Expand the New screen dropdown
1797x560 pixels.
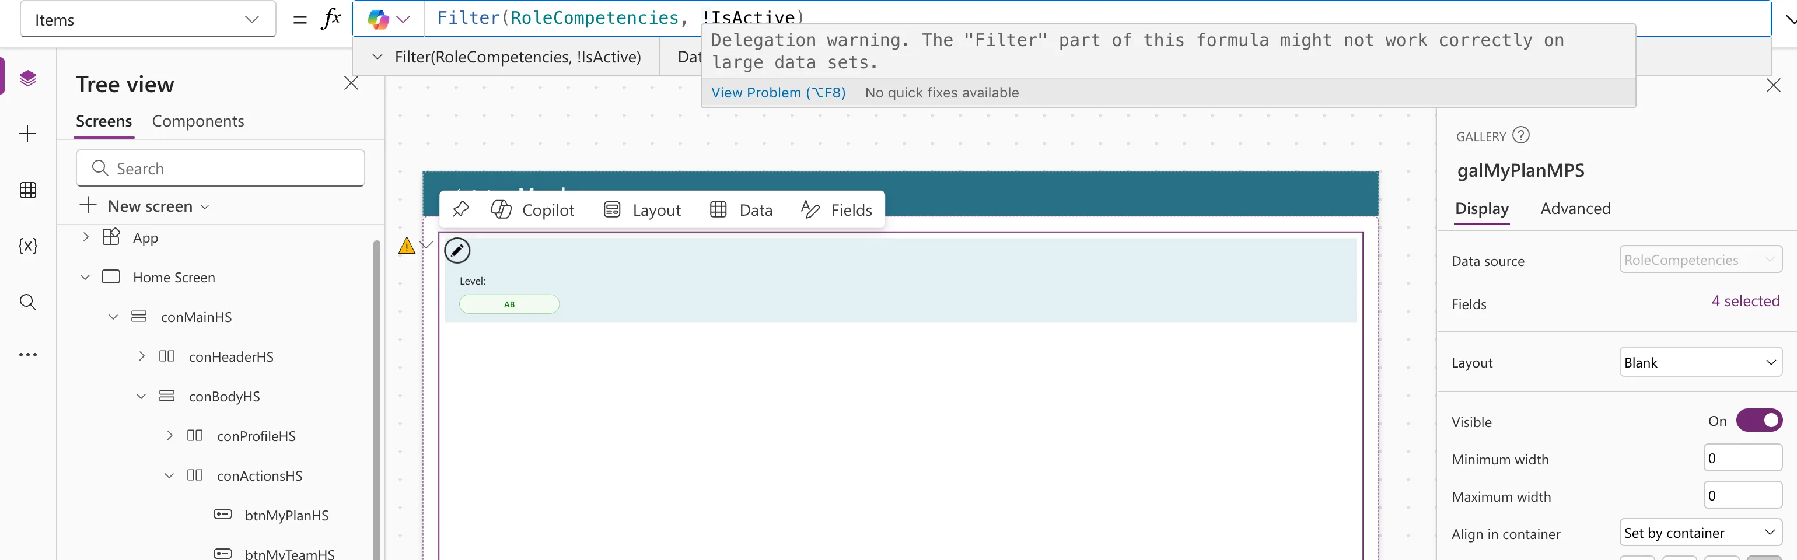(205, 207)
